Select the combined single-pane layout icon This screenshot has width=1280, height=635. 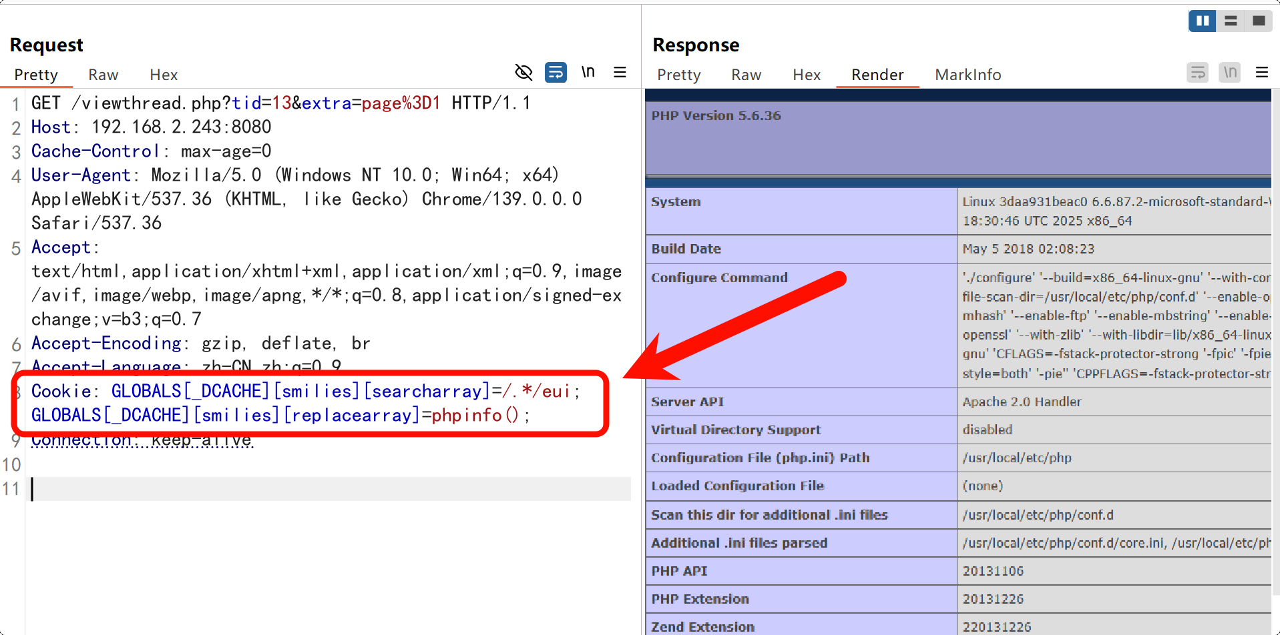pyautogui.click(x=1259, y=21)
